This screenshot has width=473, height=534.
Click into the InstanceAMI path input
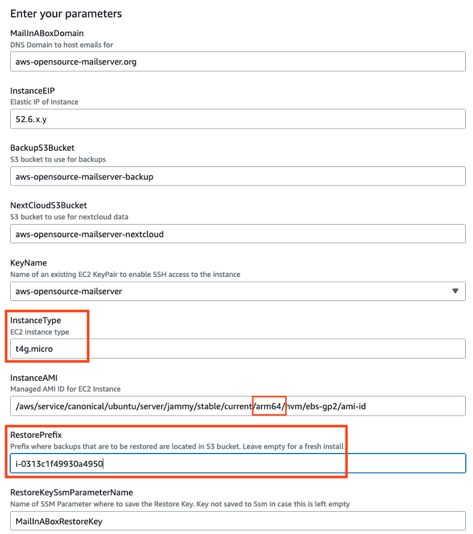tap(237, 405)
